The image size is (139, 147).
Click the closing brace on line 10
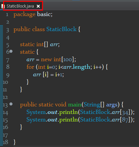(x=28, y=82)
